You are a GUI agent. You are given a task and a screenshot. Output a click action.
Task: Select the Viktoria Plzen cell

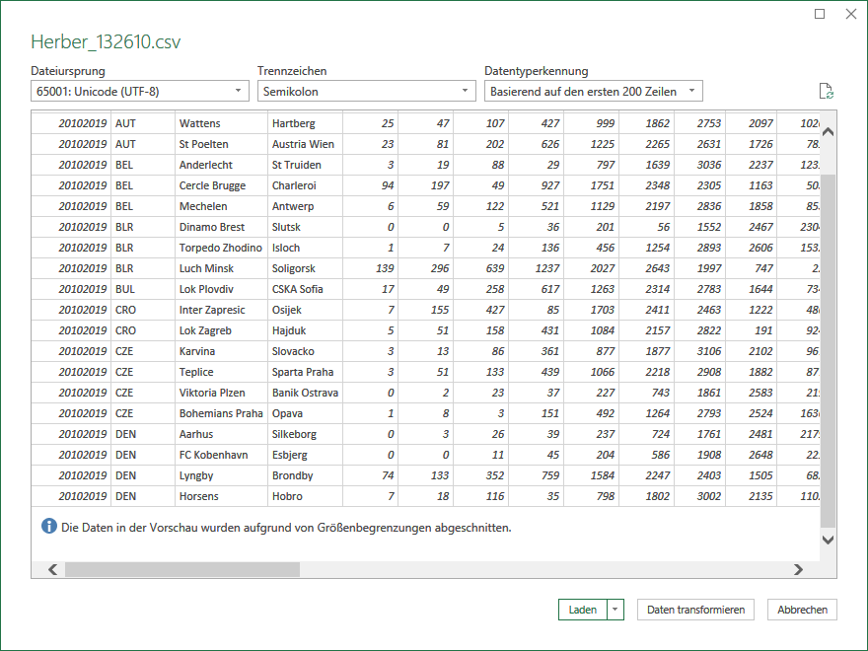point(221,393)
